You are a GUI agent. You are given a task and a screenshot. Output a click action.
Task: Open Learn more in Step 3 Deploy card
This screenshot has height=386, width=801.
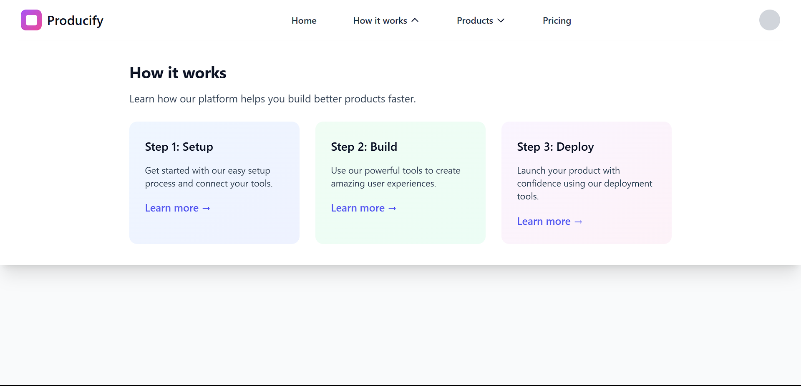(x=544, y=222)
